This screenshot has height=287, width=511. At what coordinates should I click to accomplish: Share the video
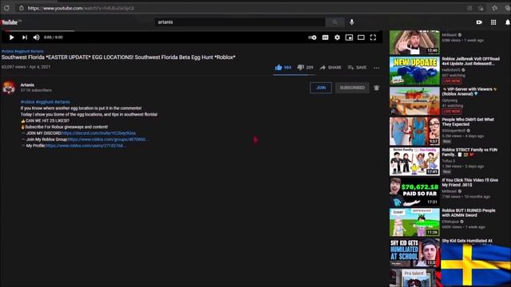pos(331,67)
